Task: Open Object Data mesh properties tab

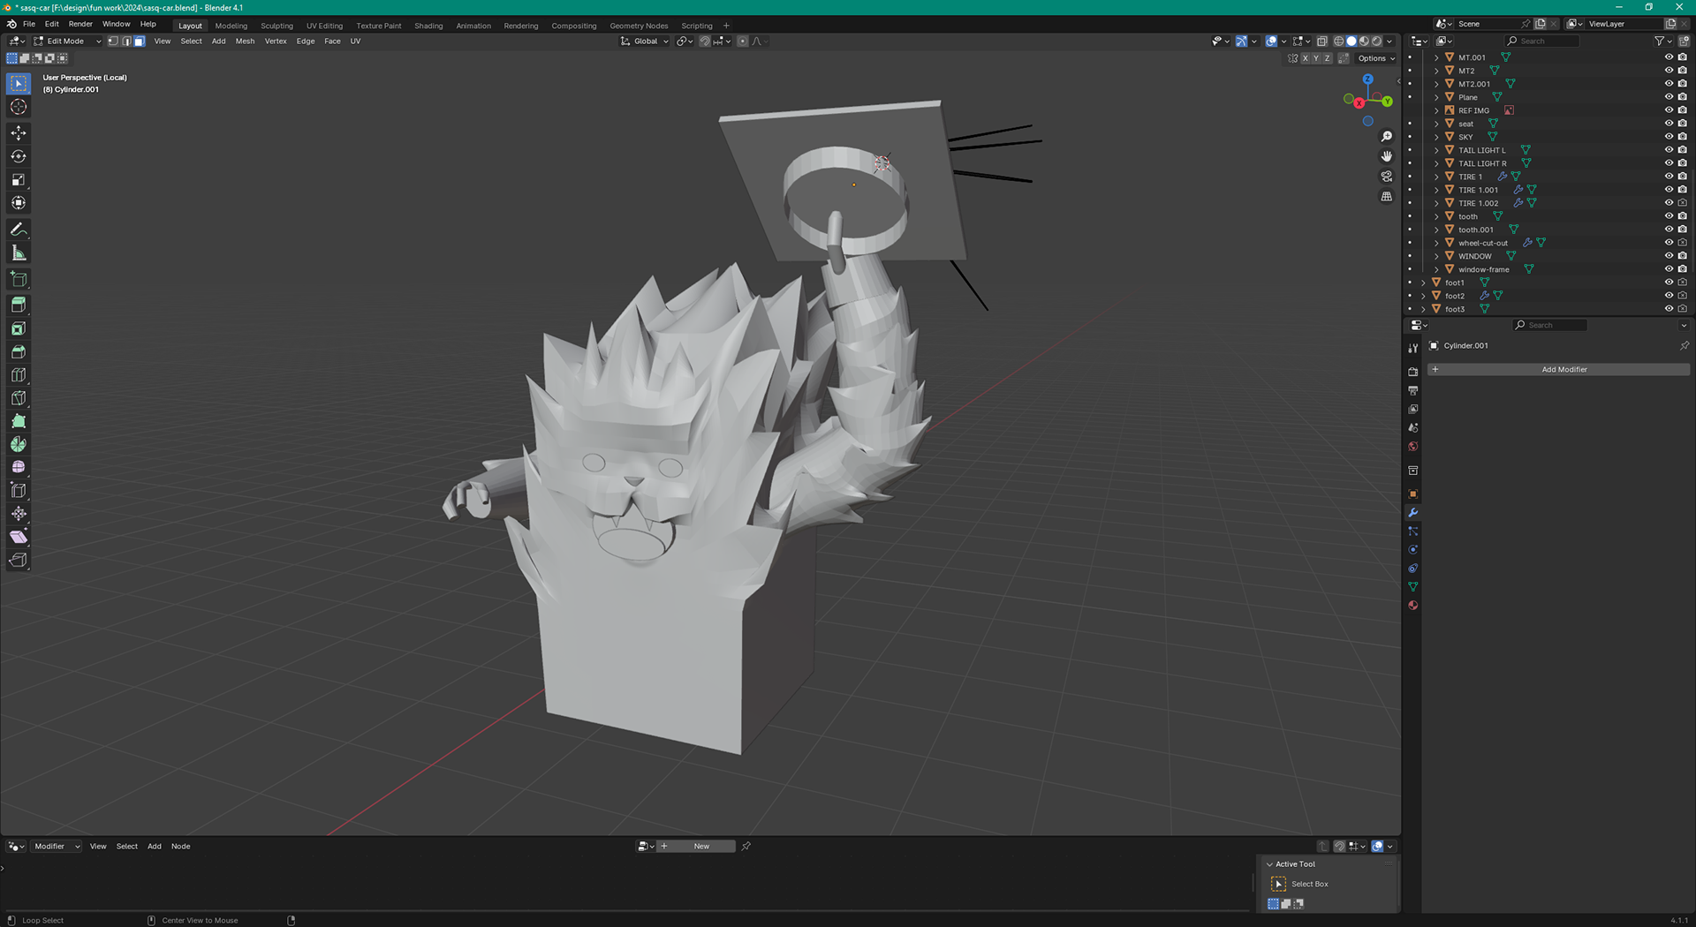Action: point(1413,586)
